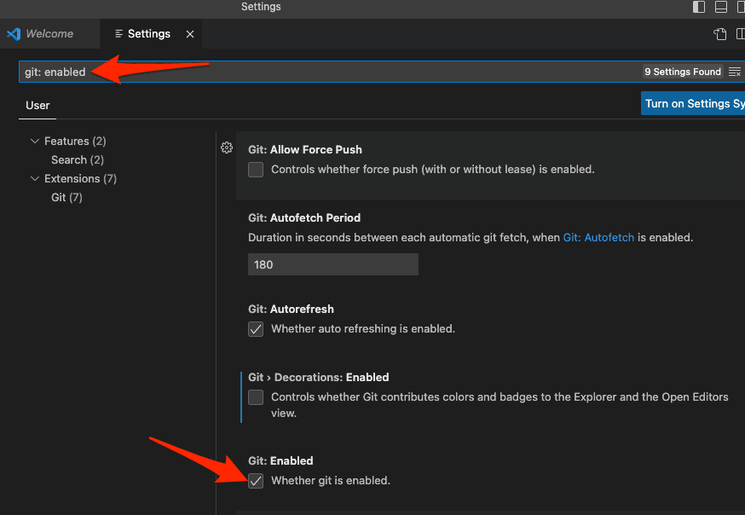Collapse the Extensions tree section
This screenshot has height=515, width=745.
tap(35, 179)
